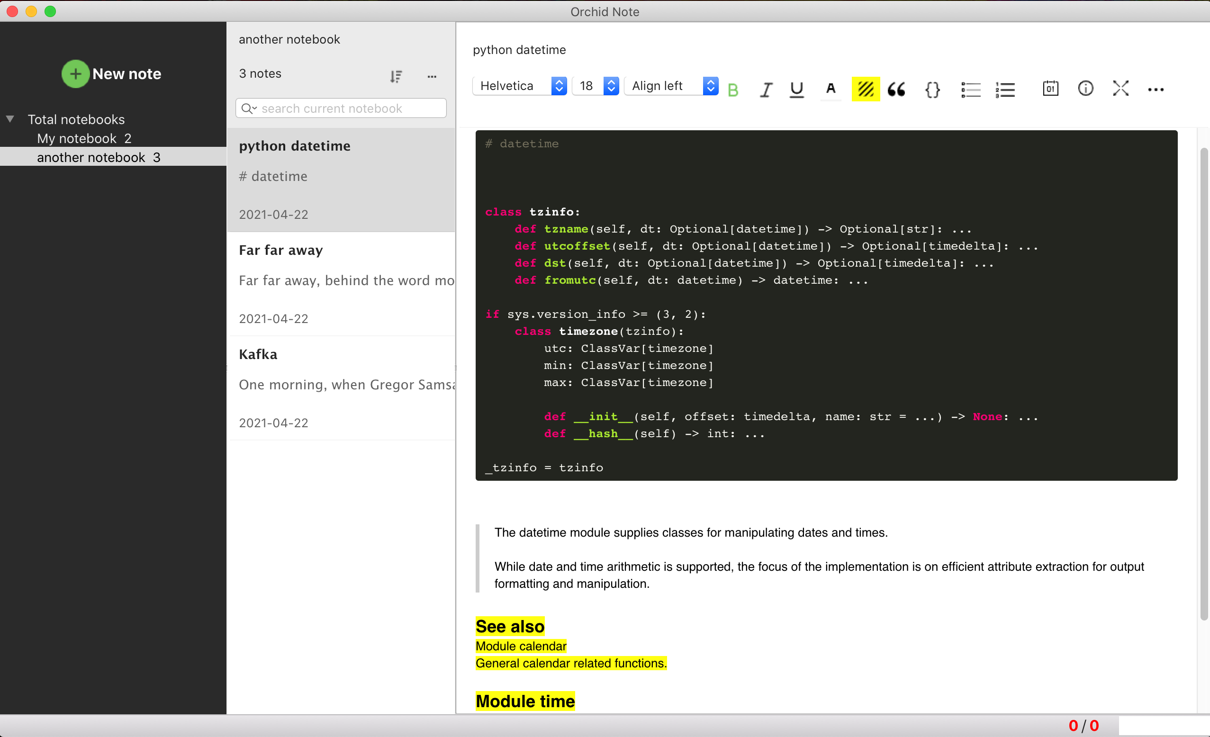Collapse the Total notebooks tree
The image size is (1210, 737).
[10, 119]
